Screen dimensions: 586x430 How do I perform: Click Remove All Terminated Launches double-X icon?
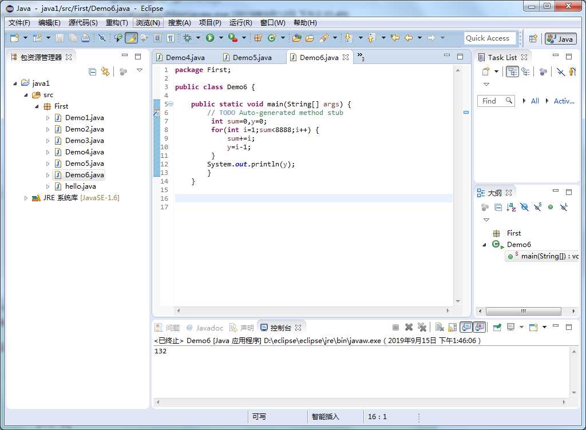click(422, 327)
